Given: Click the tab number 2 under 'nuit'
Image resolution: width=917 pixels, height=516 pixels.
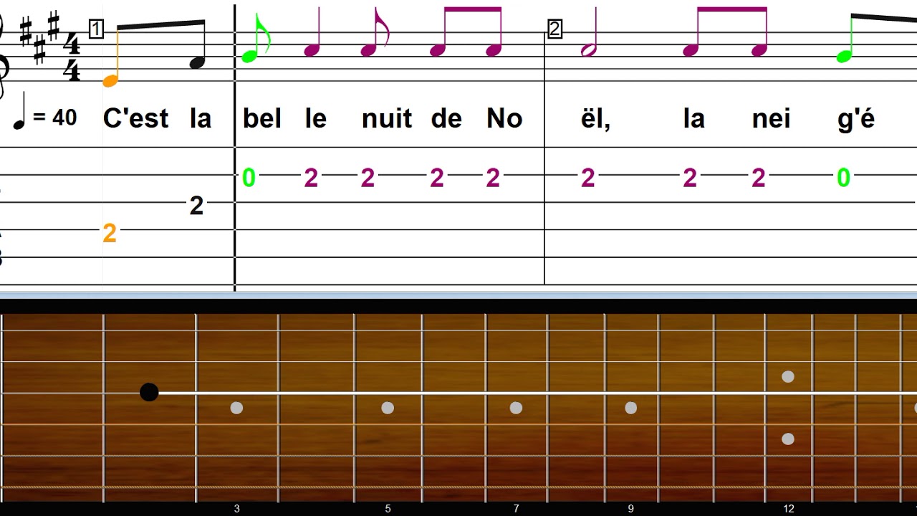Looking at the screenshot, I should [x=368, y=178].
